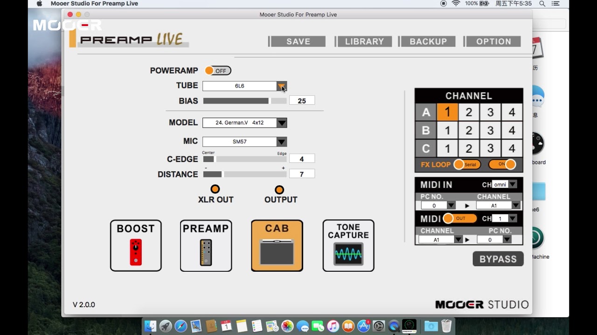Open the TONE CAPTURE module
Screen dimensions: 597x335
348,245
